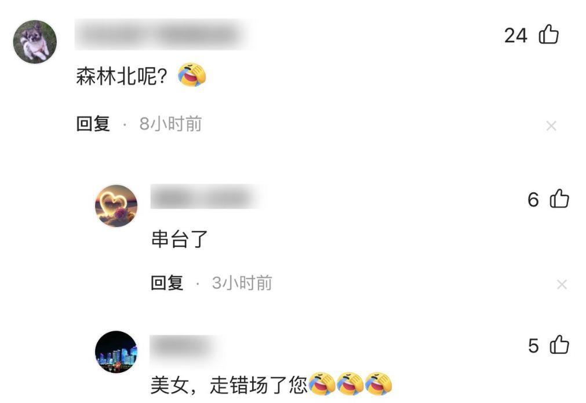Open blurred username of top commenter
Image resolution: width=586 pixels, height=403 pixels.
pyautogui.click(x=163, y=34)
